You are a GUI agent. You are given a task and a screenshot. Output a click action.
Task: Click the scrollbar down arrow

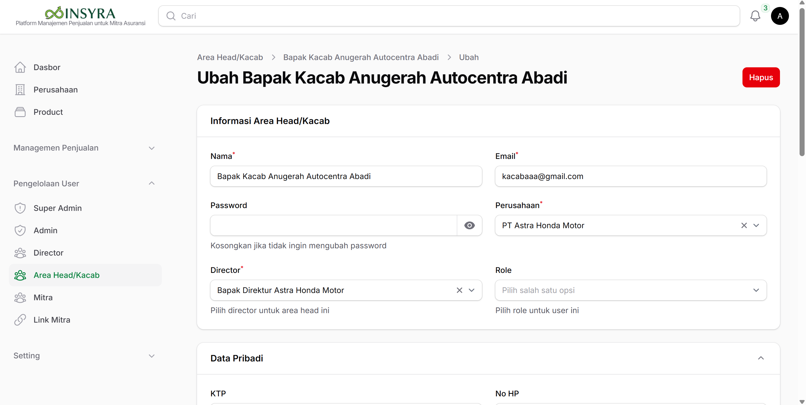click(802, 402)
